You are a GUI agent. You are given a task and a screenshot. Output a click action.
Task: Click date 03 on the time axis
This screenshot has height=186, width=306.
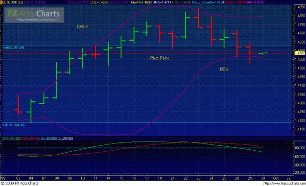click(18, 178)
